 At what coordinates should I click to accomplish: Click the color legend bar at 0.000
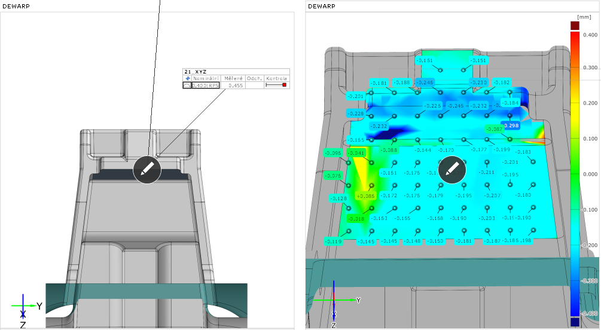coord(575,174)
